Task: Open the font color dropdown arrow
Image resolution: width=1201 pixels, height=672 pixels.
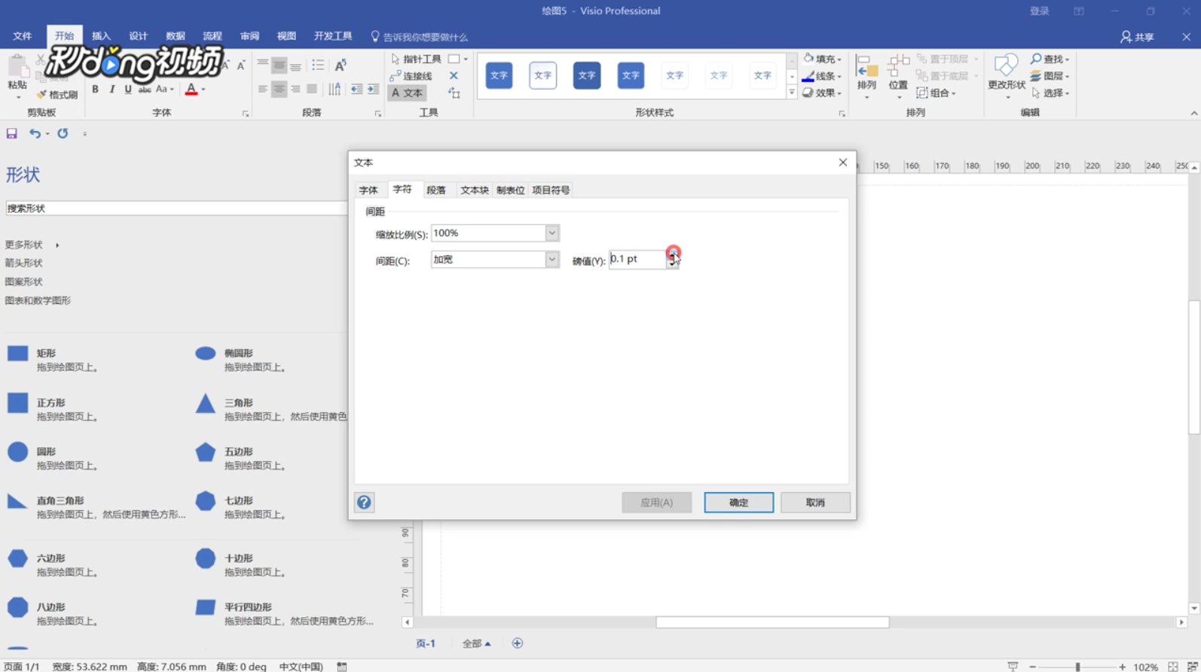Action: [203, 90]
